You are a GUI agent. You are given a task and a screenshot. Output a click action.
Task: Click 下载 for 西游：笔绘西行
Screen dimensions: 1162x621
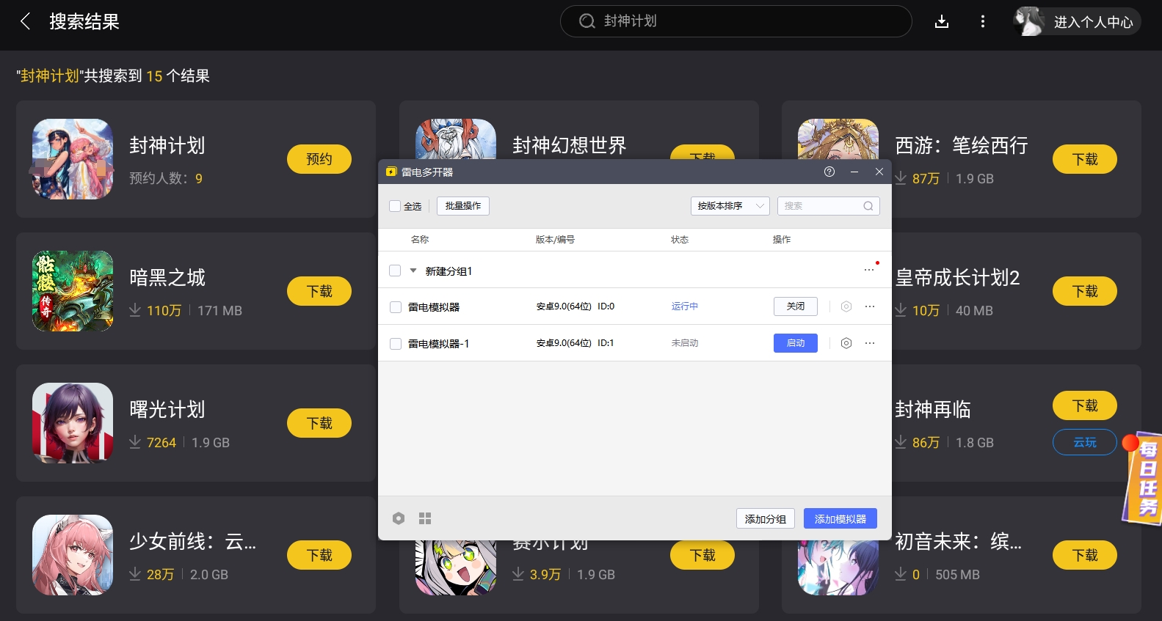click(x=1085, y=159)
